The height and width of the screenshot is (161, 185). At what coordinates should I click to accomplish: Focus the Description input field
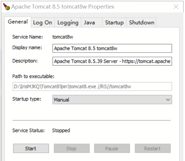112,61
